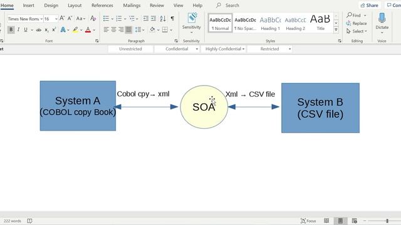Apply the Normal style

point(220,23)
